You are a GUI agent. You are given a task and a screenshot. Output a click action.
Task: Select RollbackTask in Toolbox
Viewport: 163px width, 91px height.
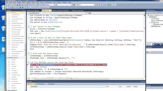[15, 45]
